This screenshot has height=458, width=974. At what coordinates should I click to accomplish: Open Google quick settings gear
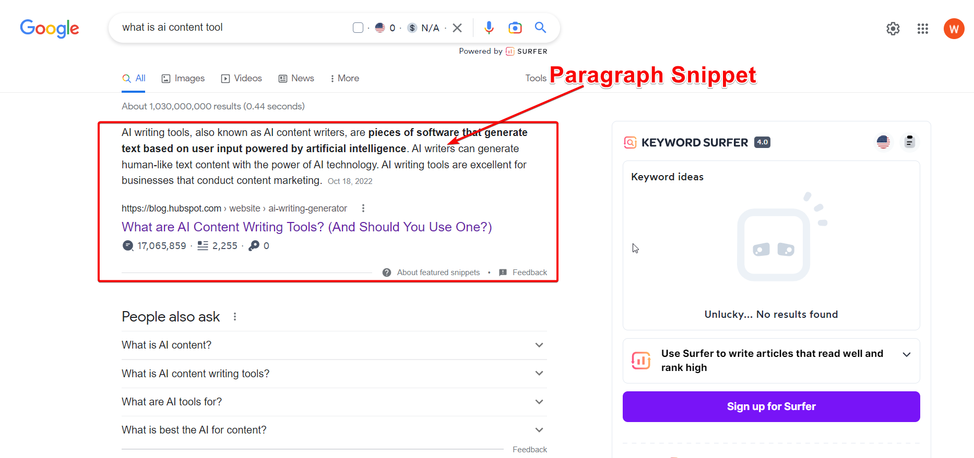tap(893, 29)
